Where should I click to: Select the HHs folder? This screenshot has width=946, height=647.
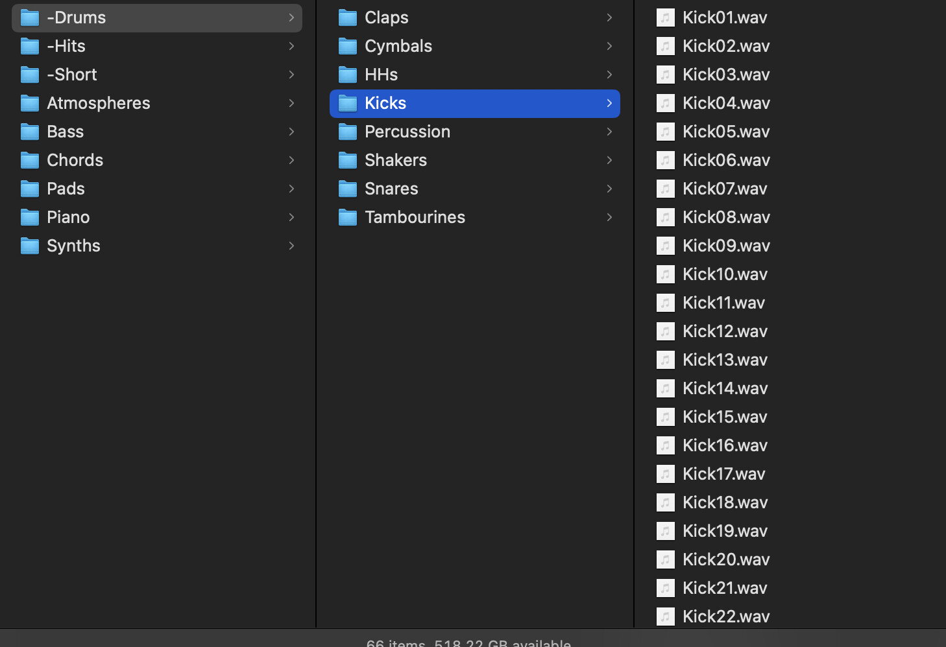tap(381, 75)
